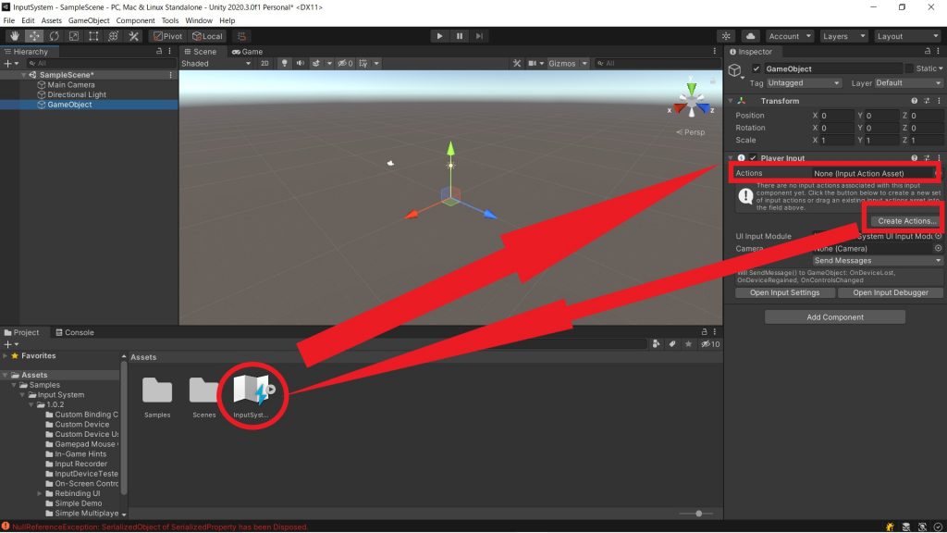Viewport: 947px width, 533px height.
Task: Toggle scene audio
Action: (x=302, y=63)
